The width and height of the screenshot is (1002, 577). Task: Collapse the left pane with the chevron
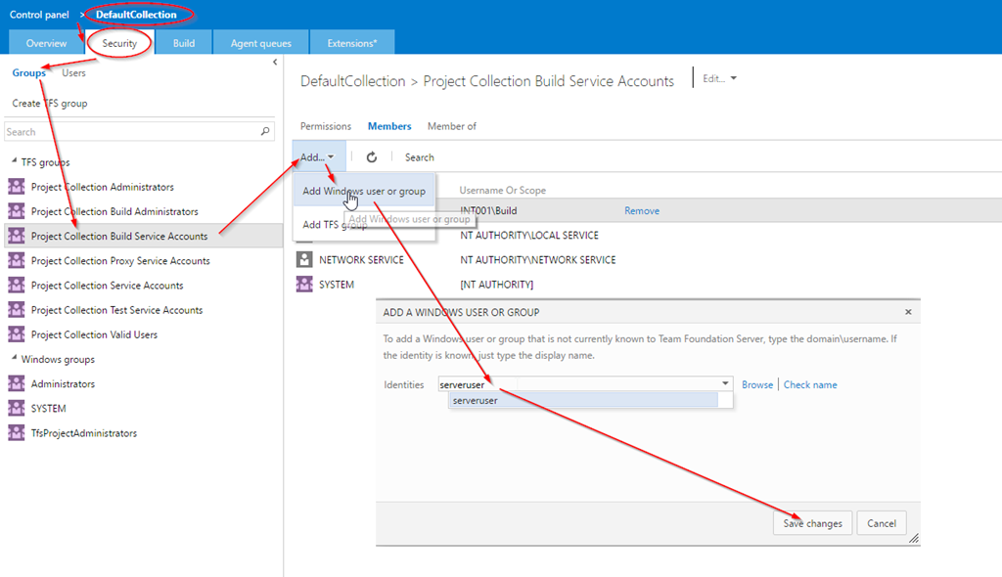click(x=275, y=63)
